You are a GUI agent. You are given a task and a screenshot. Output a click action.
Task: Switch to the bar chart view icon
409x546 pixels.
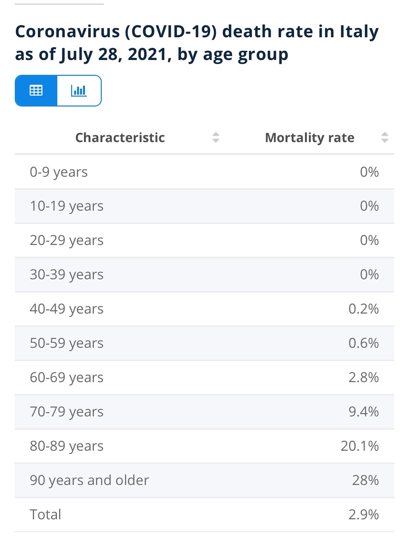point(79,91)
